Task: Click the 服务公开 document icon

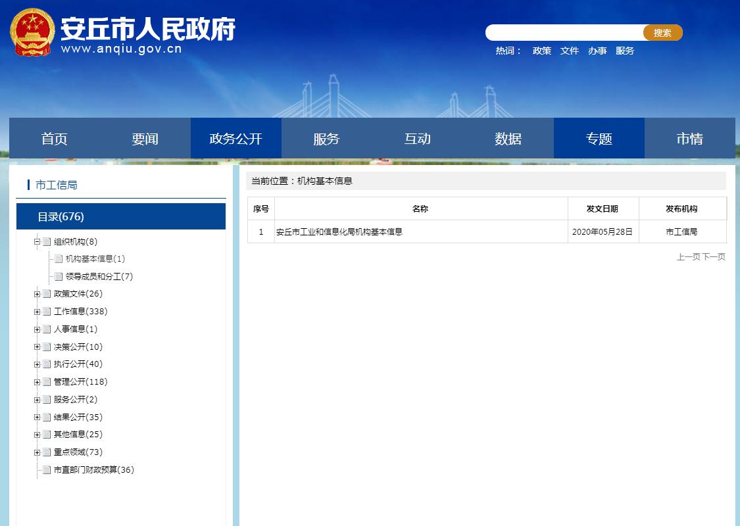Action: [x=47, y=400]
